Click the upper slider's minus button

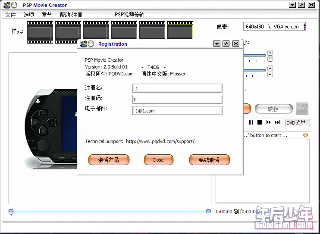270,59
